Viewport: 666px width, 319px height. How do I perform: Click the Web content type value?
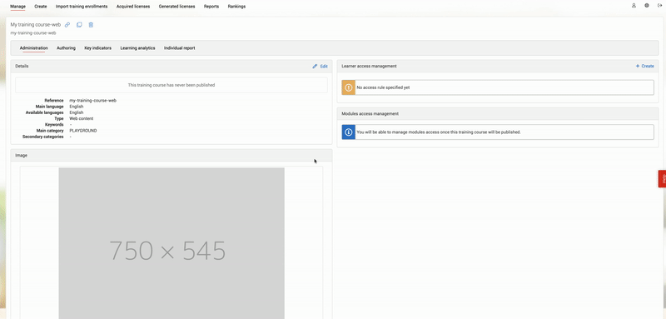pyautogui.click(x=81, y=118)
